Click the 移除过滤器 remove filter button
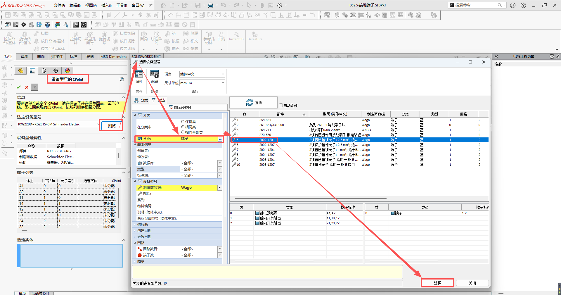Image resolution: width=561 pixels, height=295 pixels. (x=180, y=108)
